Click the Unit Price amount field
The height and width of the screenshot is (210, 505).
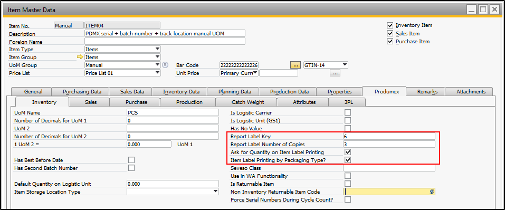(279, 73)
